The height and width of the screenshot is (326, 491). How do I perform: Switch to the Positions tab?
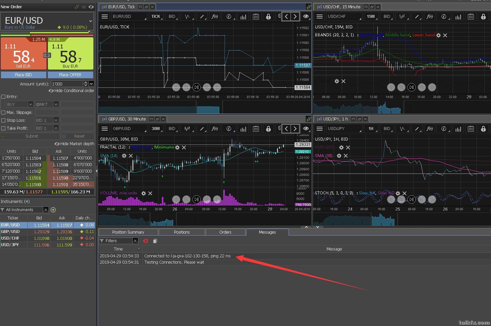(182, 232)
